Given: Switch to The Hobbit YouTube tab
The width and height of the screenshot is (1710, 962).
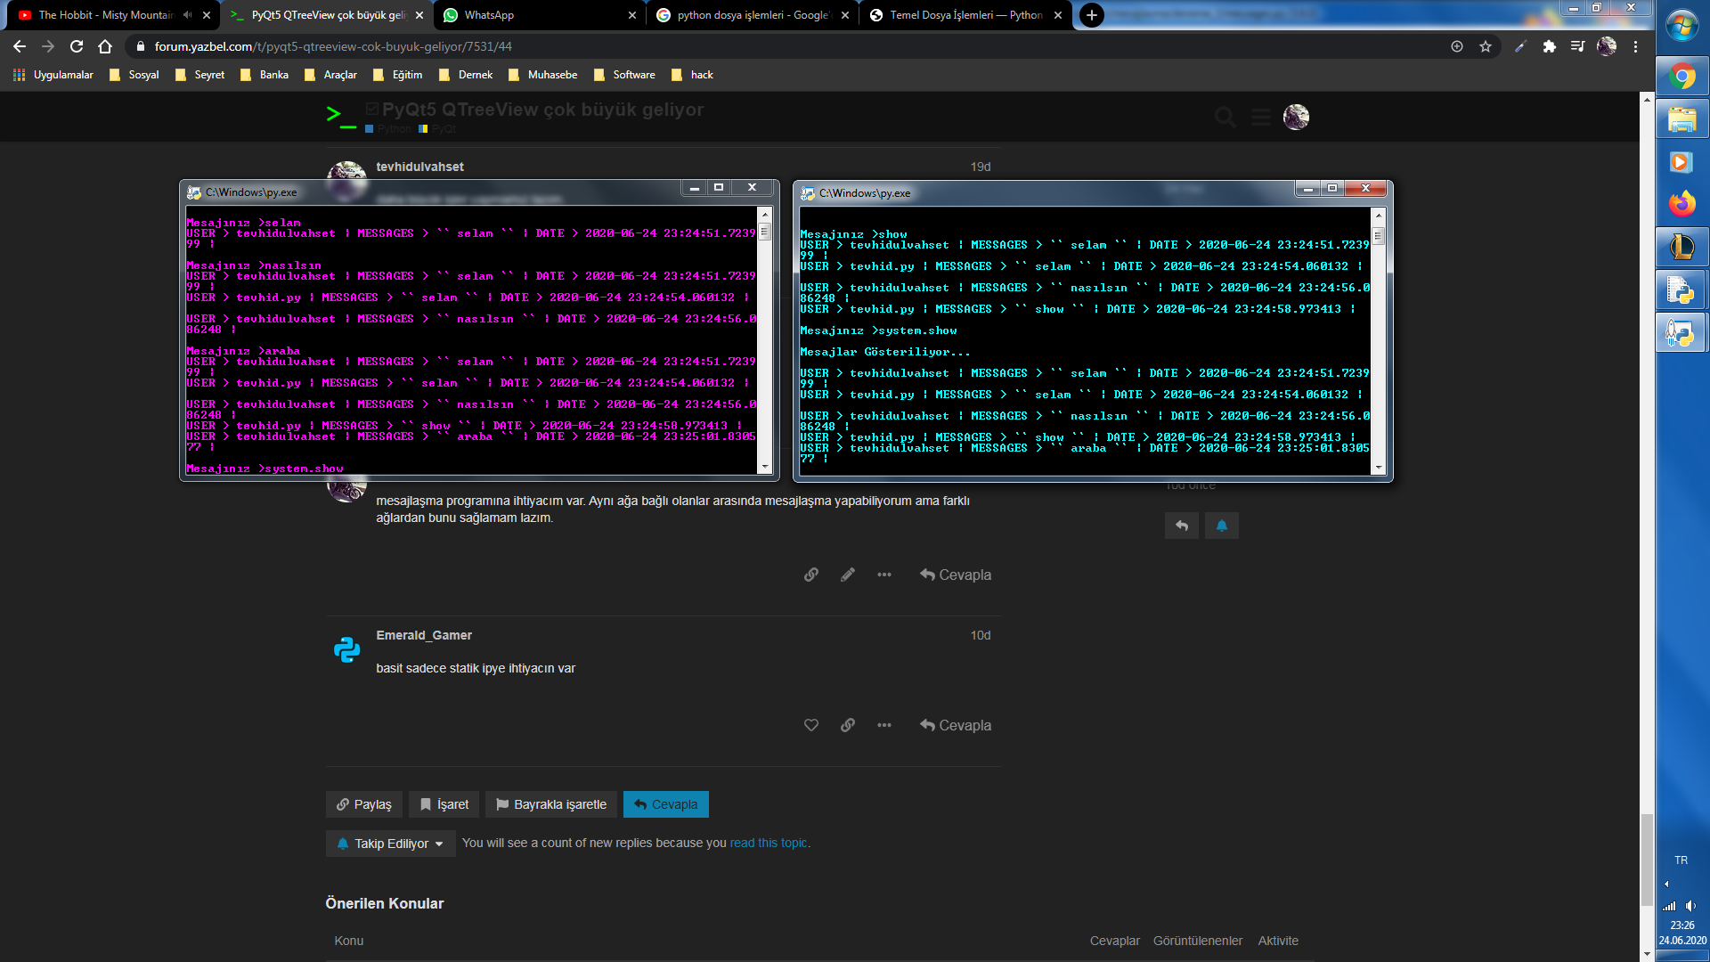Looking at the screenshot, I should pyautogui.click(x=107, y=15).
